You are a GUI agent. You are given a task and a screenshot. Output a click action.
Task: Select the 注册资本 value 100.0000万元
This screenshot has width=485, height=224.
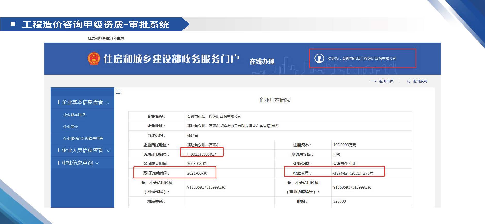click(345, 145)
